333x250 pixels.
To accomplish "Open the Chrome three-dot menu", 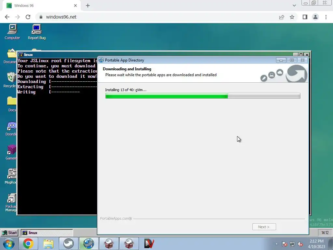I will [326, 17].
